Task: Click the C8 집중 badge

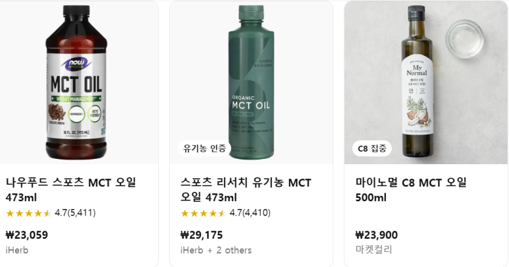Action: [x=371, y=149]
